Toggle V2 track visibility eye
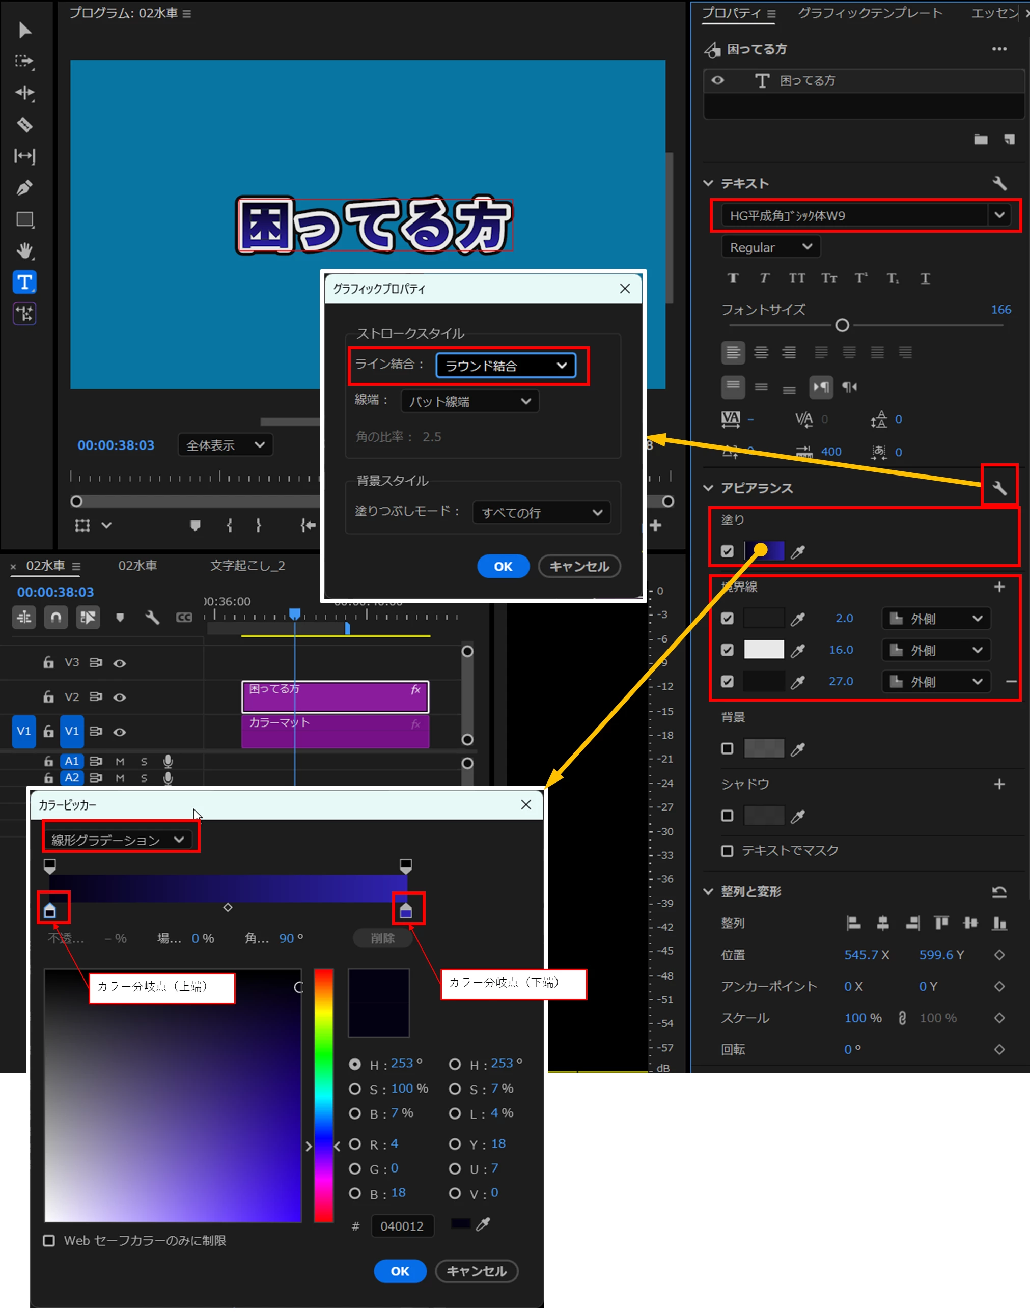The width and height of the screenshot is (1030, 1312). [x=120, y=697]
